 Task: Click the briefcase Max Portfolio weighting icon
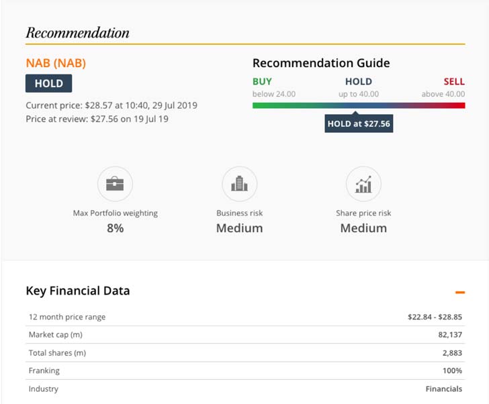115,184
